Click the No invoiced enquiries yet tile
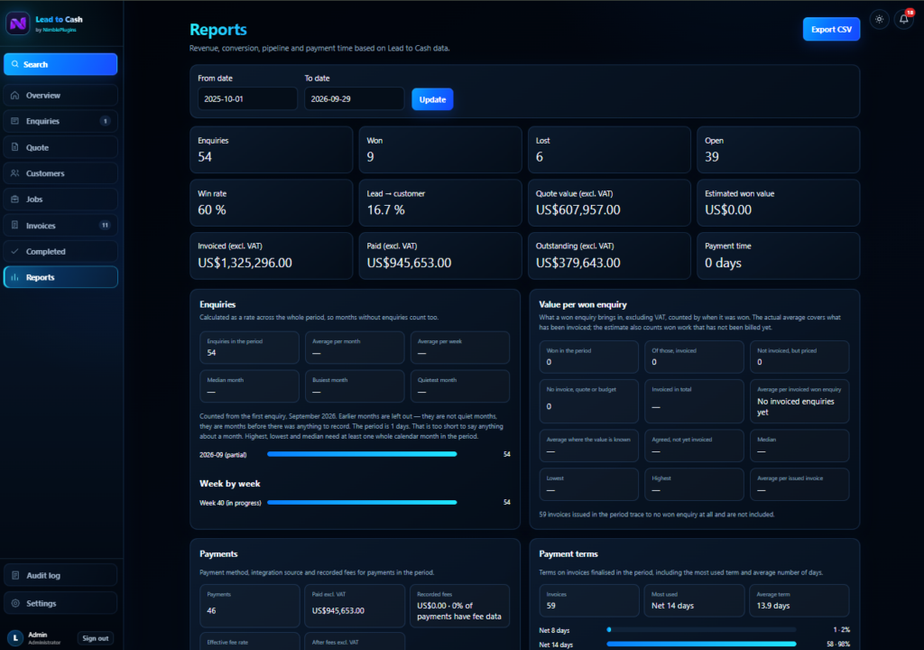 tap(799, 401)
